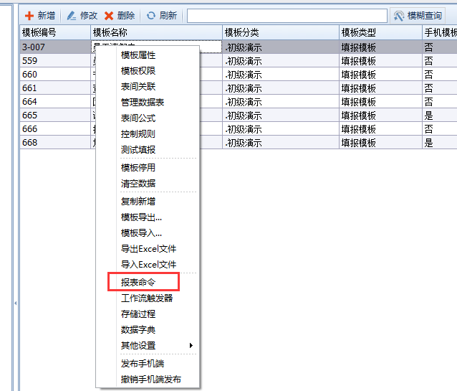Click the 修改 pencil edit icon

tap(72, 16)
